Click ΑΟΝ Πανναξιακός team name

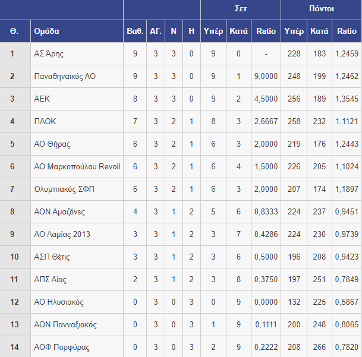(x=65, y=324)
